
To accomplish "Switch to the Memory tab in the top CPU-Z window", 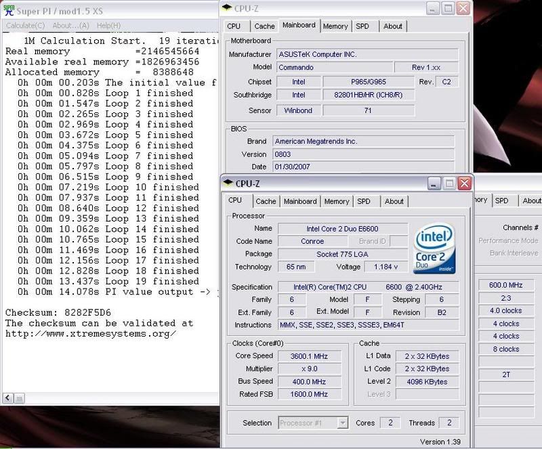I will click(335, 26).
